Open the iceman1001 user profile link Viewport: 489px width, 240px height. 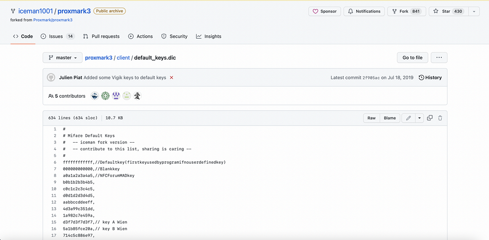[x=35, y=11]
